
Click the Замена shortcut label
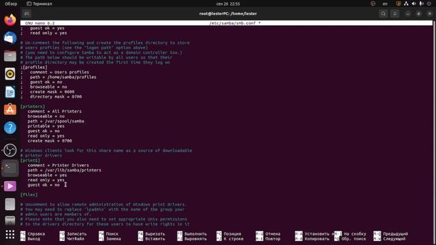pyautogui.click(x=114, y=239)
